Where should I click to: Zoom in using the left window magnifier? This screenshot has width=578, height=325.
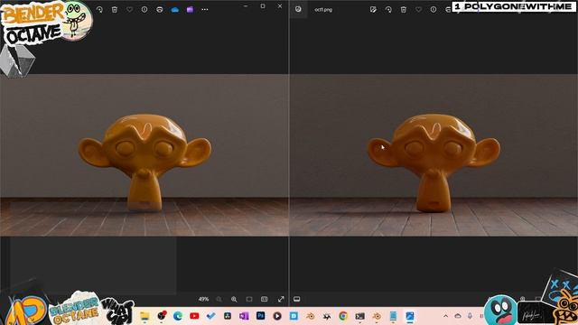point(234,299)
